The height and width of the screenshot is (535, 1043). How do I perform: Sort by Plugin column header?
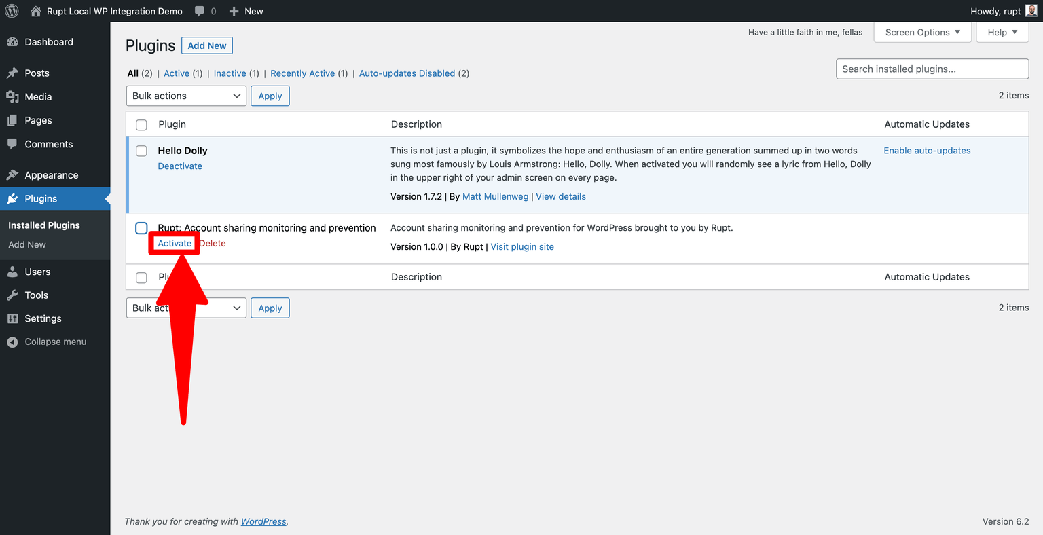pyautogui.click(x=172, y=124)
